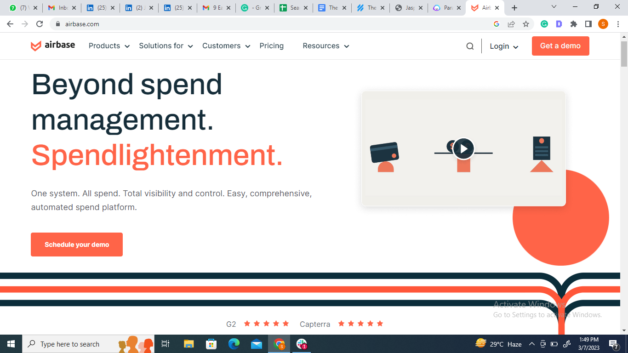
Task: Click the Get a demo button
Action: pos(560,46)
